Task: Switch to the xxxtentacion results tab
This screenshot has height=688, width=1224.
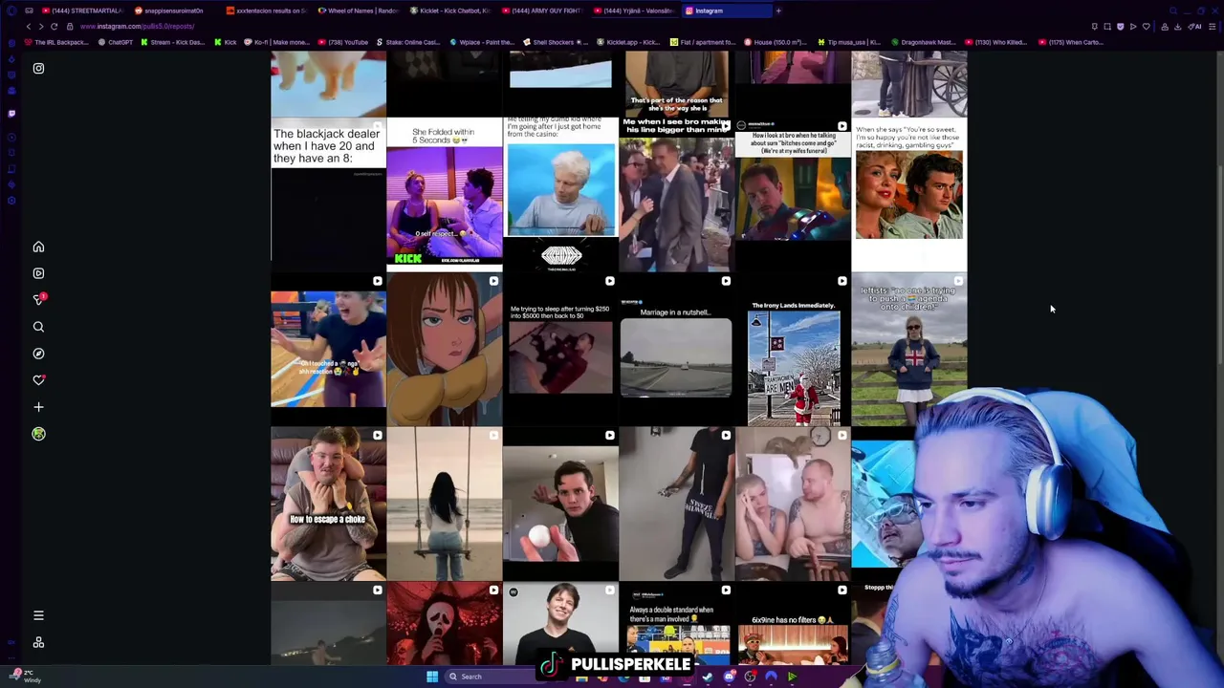Action: 265,11
